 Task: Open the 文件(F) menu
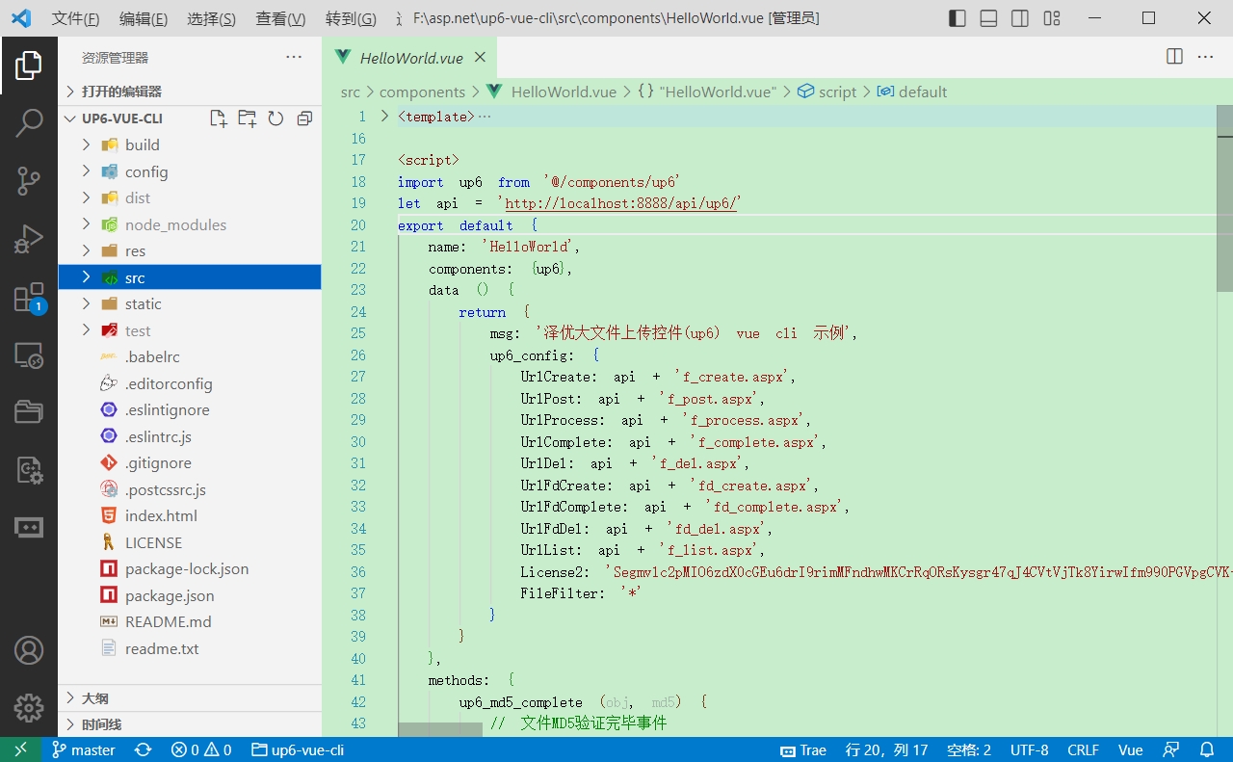pyautogui.click(x=75, y=19)
